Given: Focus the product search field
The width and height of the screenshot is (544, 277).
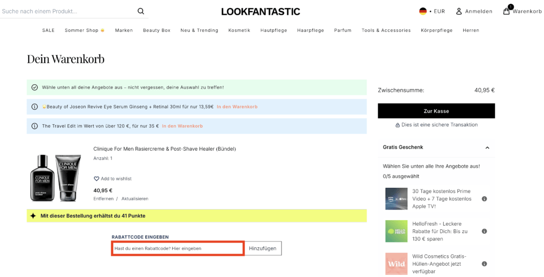Looking at the screenshot, I should 67,12.
